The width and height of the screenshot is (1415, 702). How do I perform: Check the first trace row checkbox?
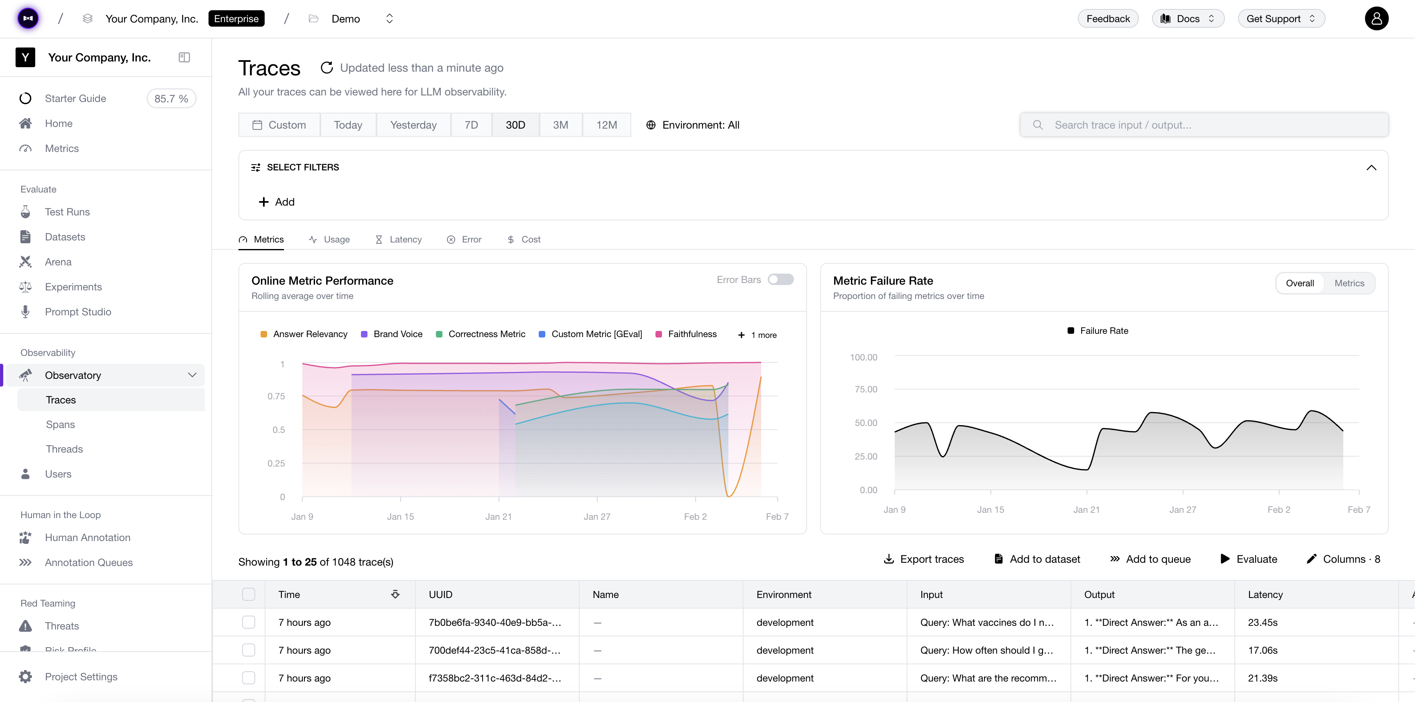(249, 623)
